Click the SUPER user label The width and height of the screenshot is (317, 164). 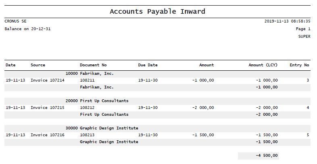click(x=304, y=37)
